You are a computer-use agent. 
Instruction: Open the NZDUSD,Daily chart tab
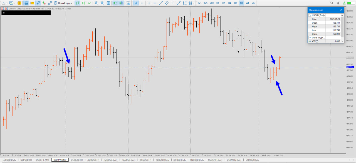coord(110,160)
